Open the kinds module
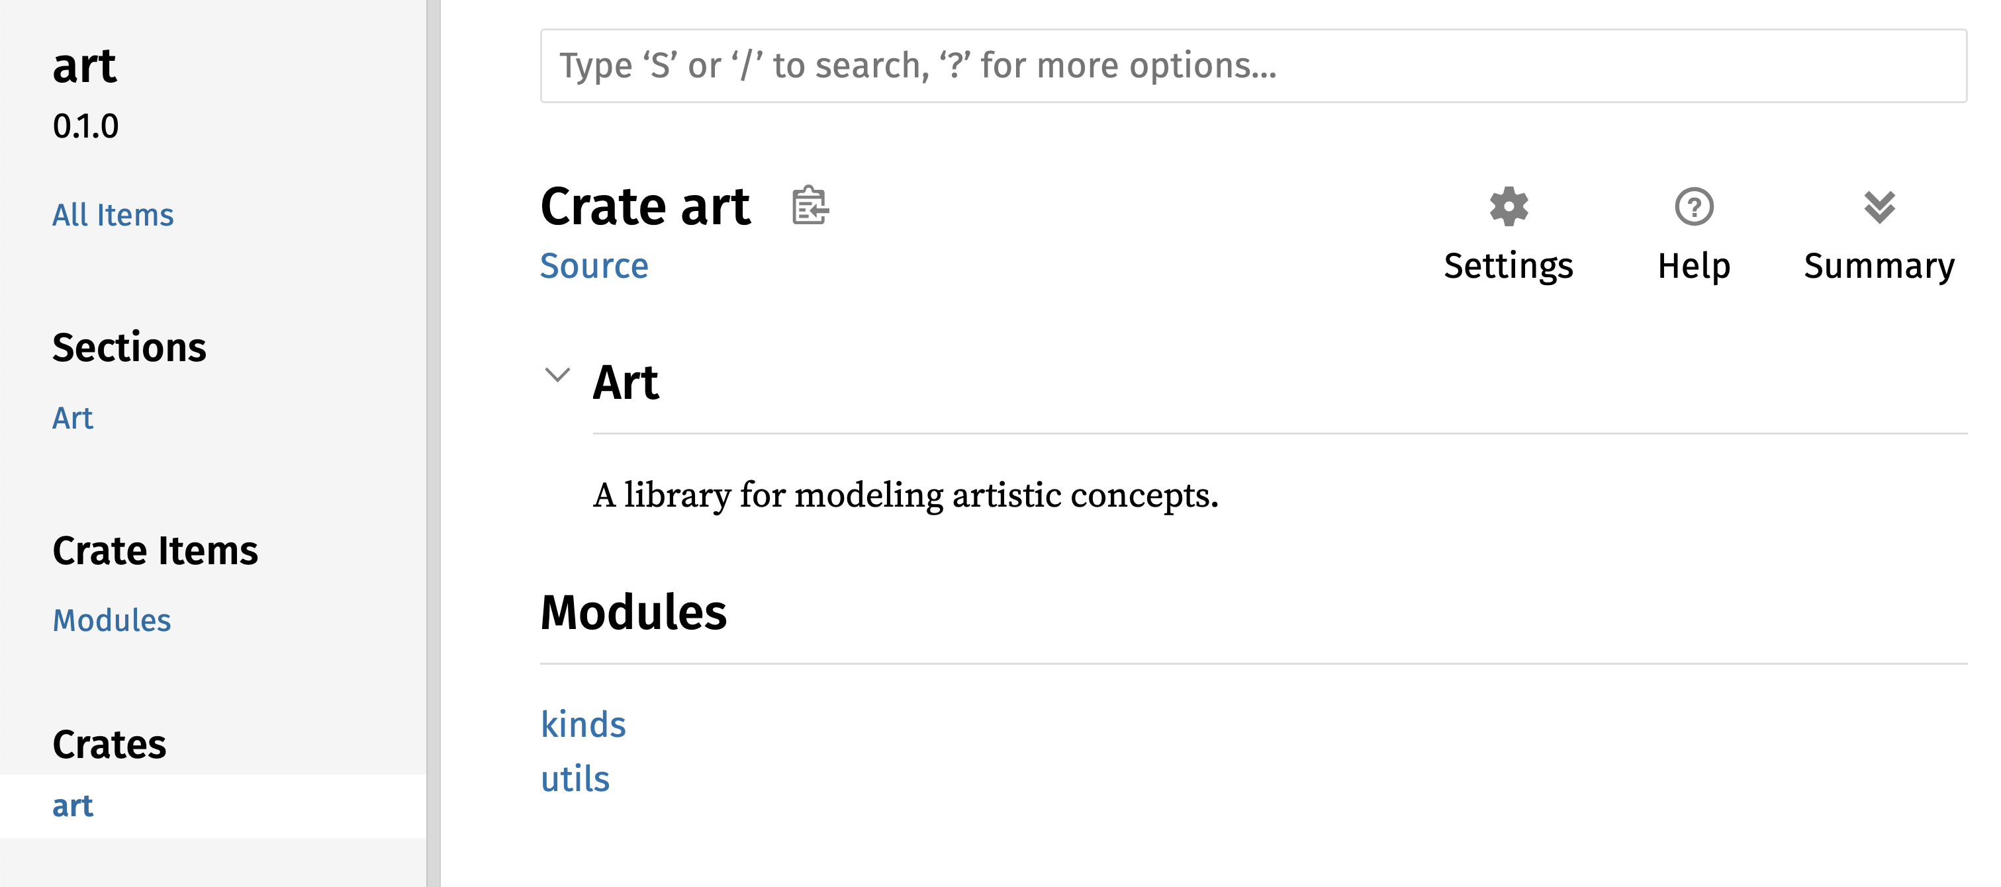This screenshot has height=887, width=2001. (583, 724)
